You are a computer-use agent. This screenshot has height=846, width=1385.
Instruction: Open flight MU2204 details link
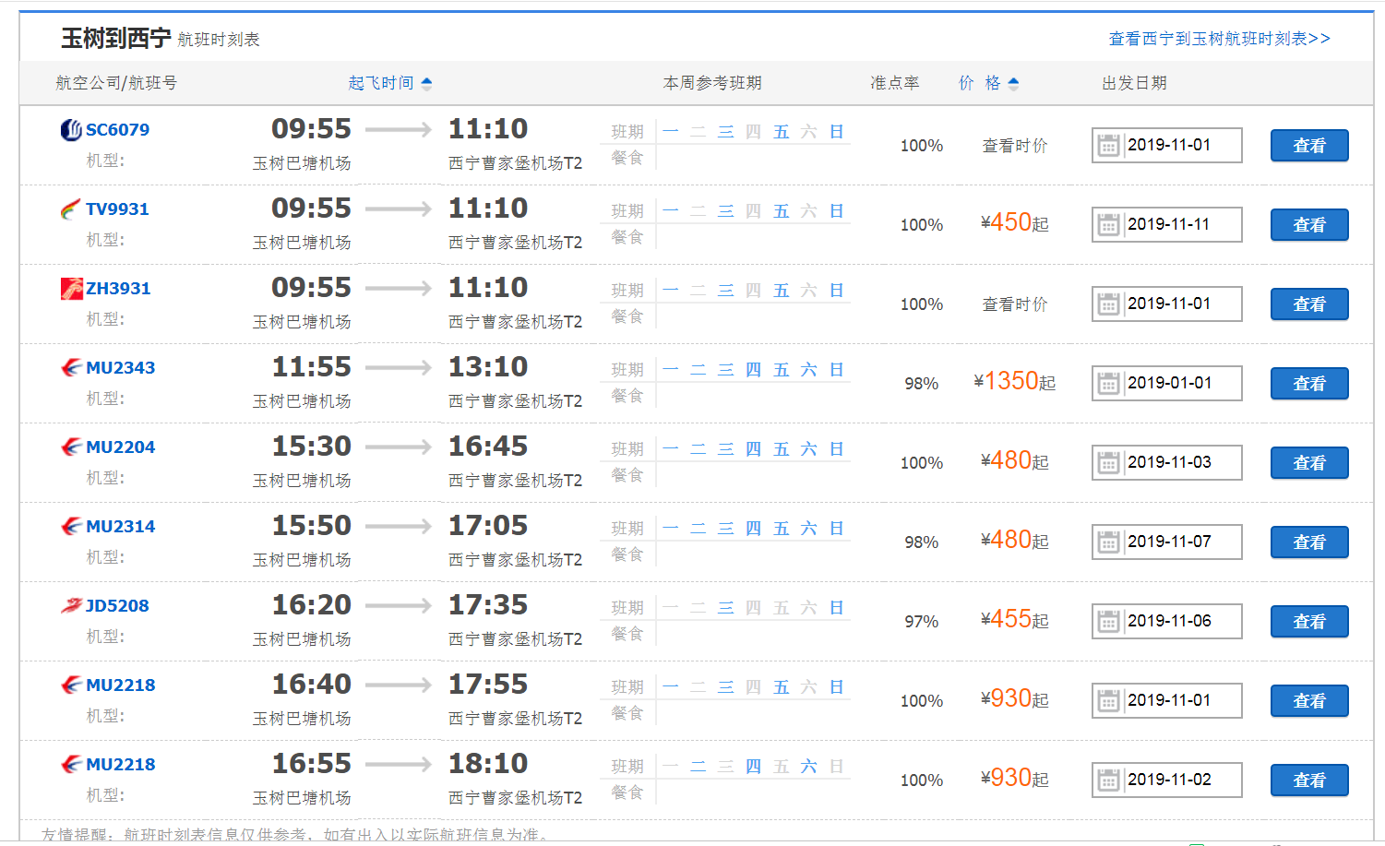(x=120, y=447)
